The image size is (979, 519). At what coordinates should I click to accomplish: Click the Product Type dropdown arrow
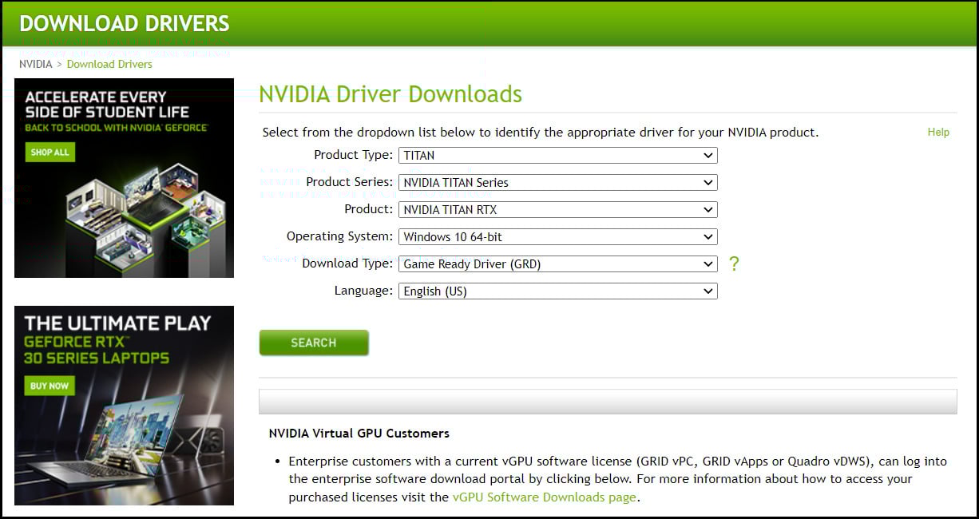[x=707, y=155]
